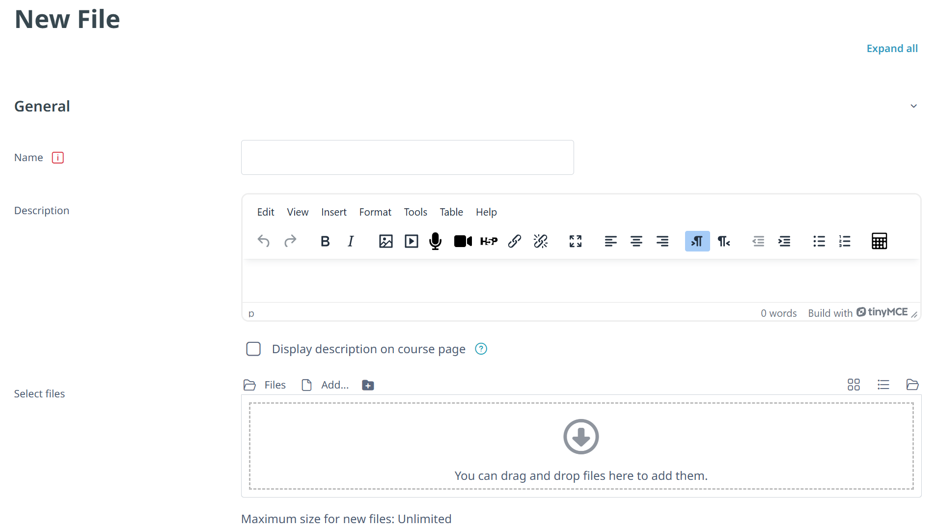Open the Tools menu
936x529 pixels.
click(415, 212)
